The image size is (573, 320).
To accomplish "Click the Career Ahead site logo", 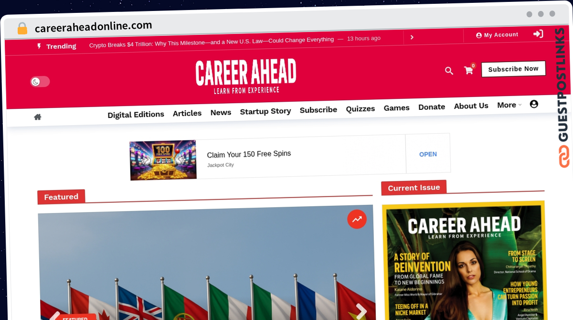I will tap(246, 76).
